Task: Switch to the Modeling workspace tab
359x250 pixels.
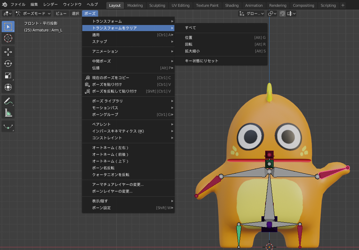Action: point(135,5)
